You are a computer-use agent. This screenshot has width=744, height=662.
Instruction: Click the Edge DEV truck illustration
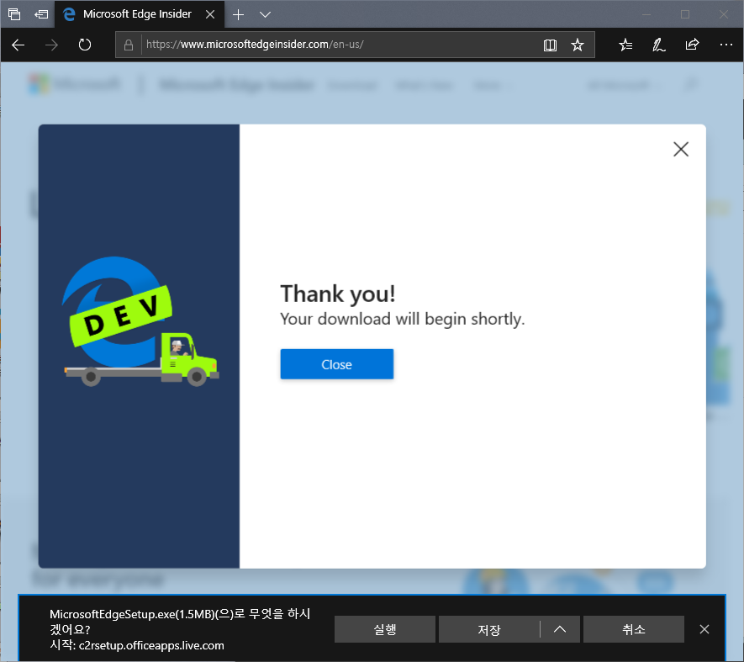[x=141, y=322]
